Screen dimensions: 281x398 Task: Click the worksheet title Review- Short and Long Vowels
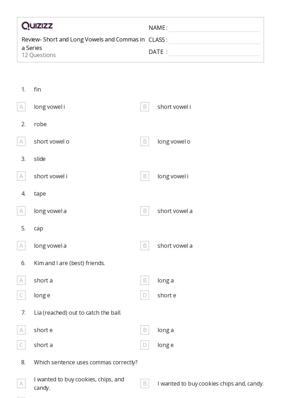[83, 44]
